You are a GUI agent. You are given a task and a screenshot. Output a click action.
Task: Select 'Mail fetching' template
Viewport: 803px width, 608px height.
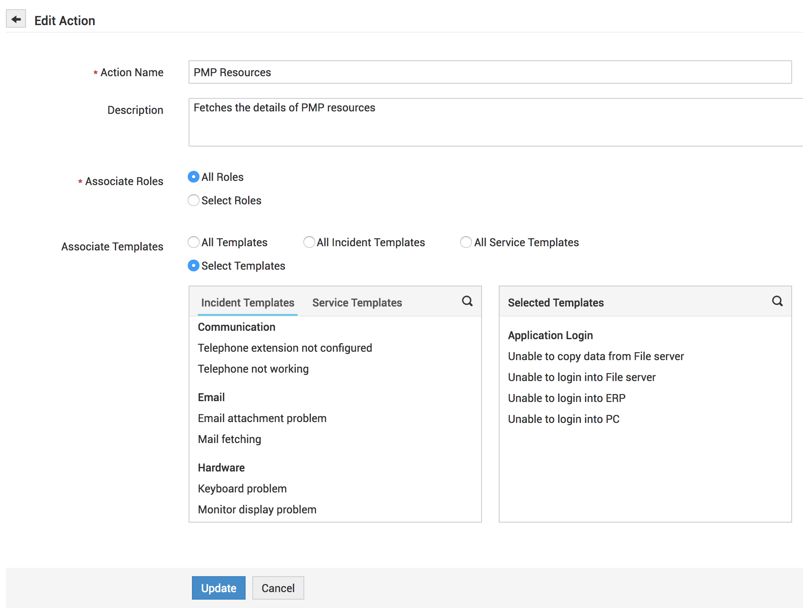click(229, 439)
